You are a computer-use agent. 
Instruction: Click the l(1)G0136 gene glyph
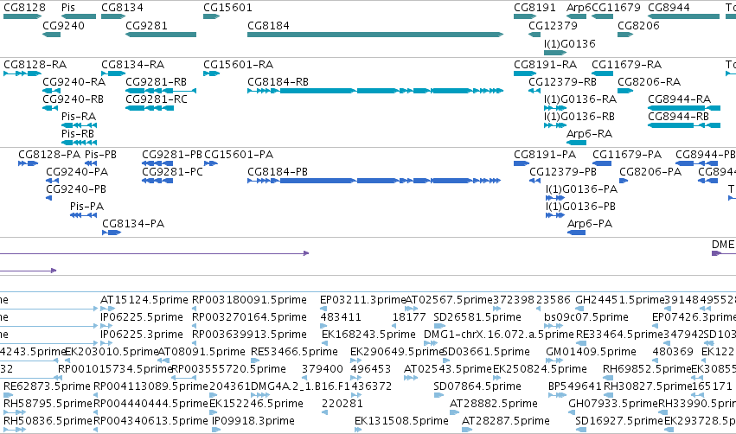point(555,53)
